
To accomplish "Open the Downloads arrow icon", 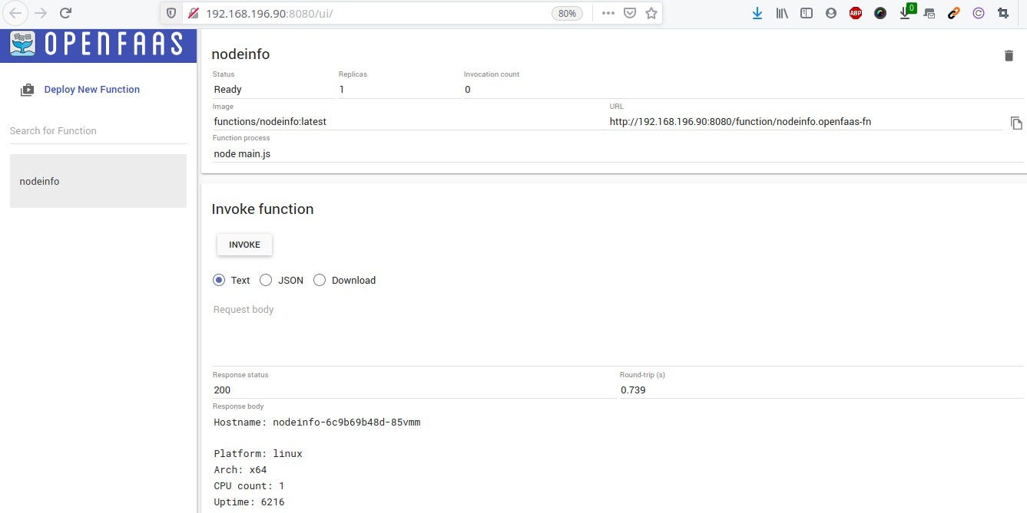I will click(x=757, y=13).
